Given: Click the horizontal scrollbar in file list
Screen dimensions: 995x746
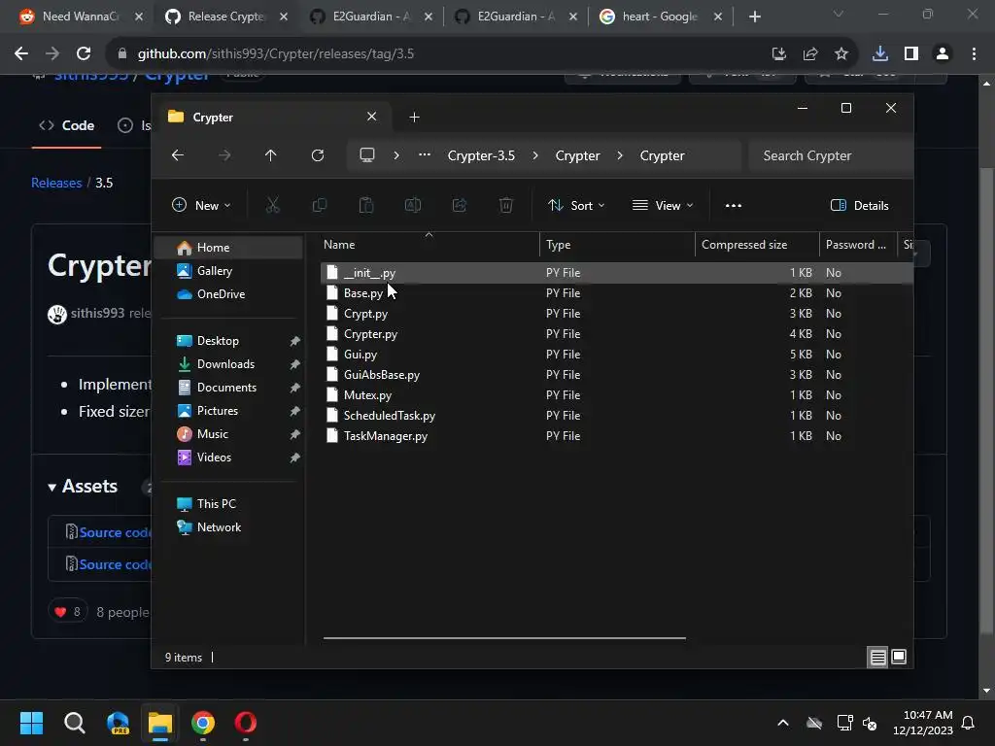Looking at the screenshot, I should [x=504, y=638].
